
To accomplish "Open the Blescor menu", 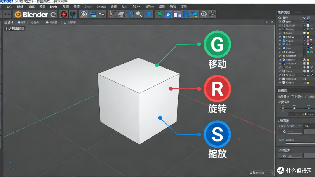I will 101,7.
